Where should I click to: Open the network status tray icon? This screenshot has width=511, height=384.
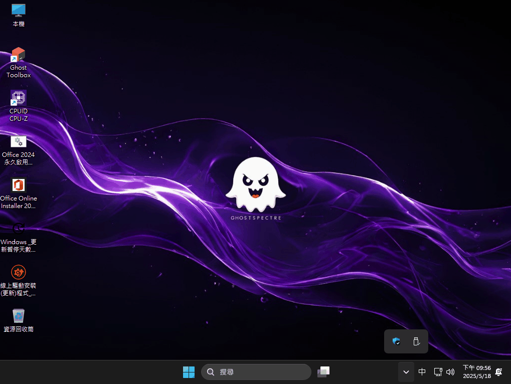point(438,372)
